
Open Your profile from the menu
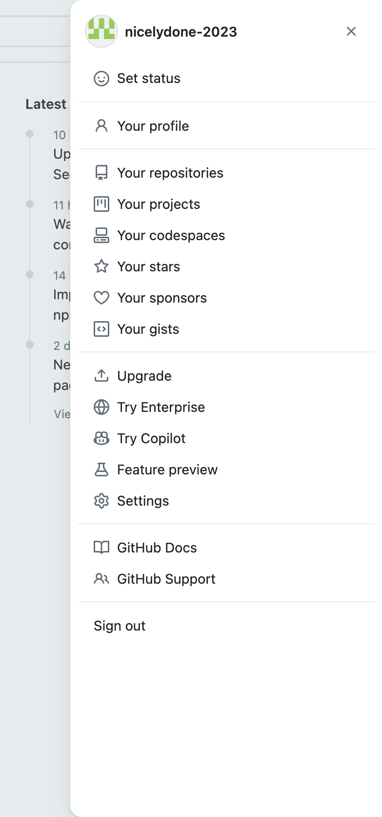pyautogui.click(x=153, y=126)
